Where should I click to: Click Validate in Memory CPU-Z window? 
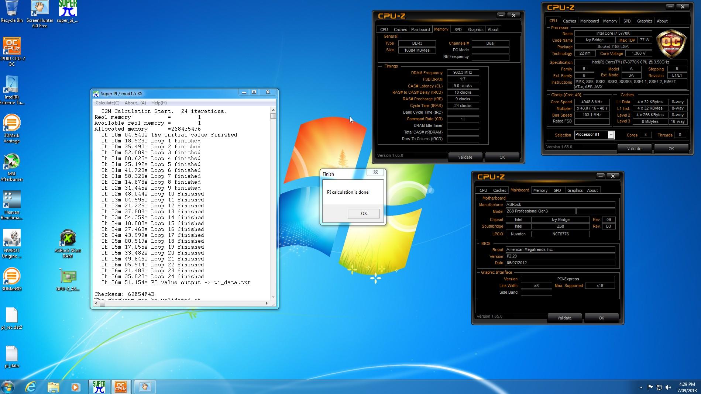(x=465, y=157)
